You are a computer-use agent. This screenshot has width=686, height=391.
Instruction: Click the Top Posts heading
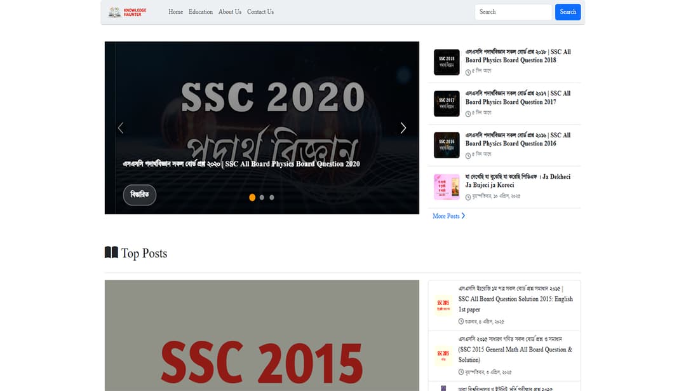[x=144, y=253]
